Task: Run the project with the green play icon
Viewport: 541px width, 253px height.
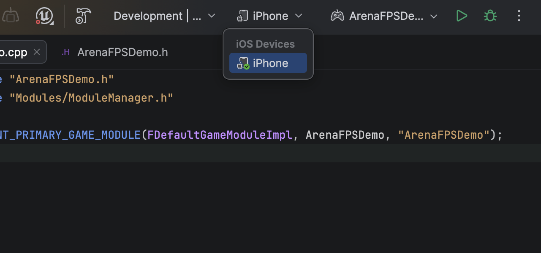Action: (x=462, y=16)
